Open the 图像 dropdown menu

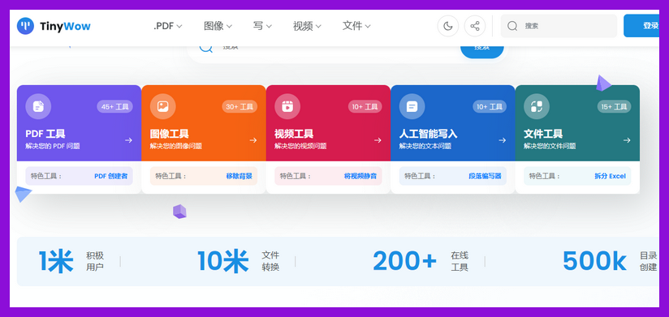point(218,27)
